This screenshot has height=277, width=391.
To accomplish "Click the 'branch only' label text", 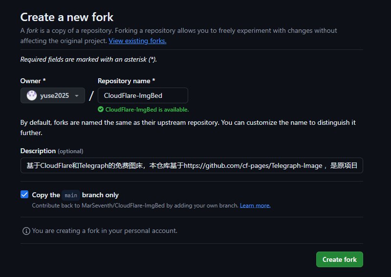I will [100, 195].
